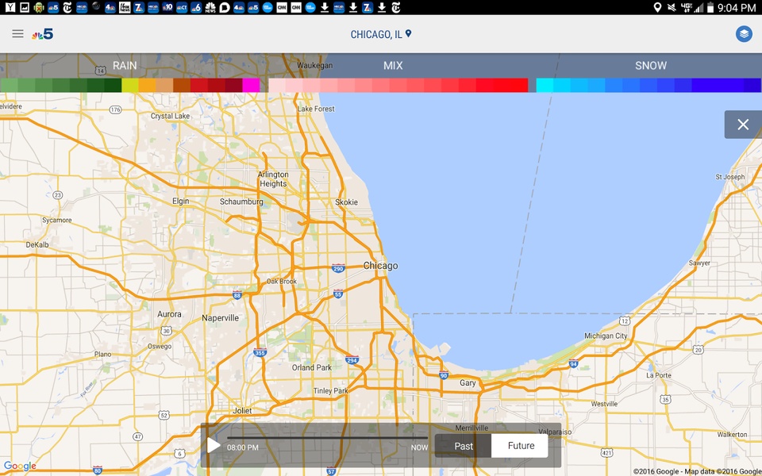Image resolution: width=762 pixels, height=476 pixels.
Task: Click the Chicago city label
Action: (380, 266)
